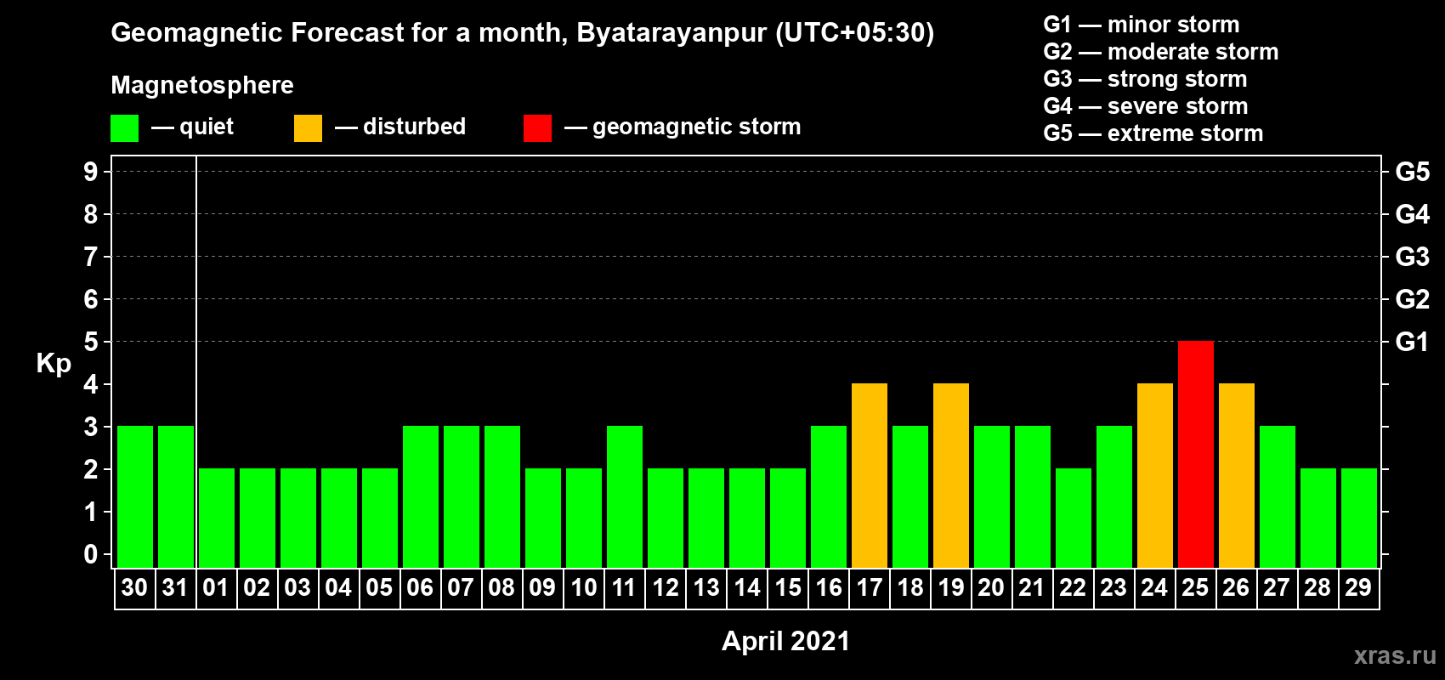Click the 'quiet' legend label

click(207, 127)
